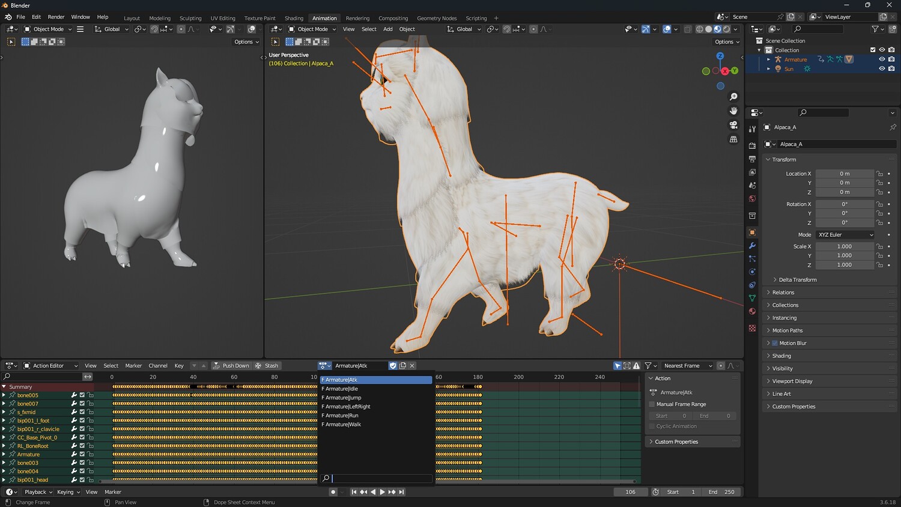Switch to the Shading workspace tab
This screenshot has height=507, width=901.
pos(294,18)
